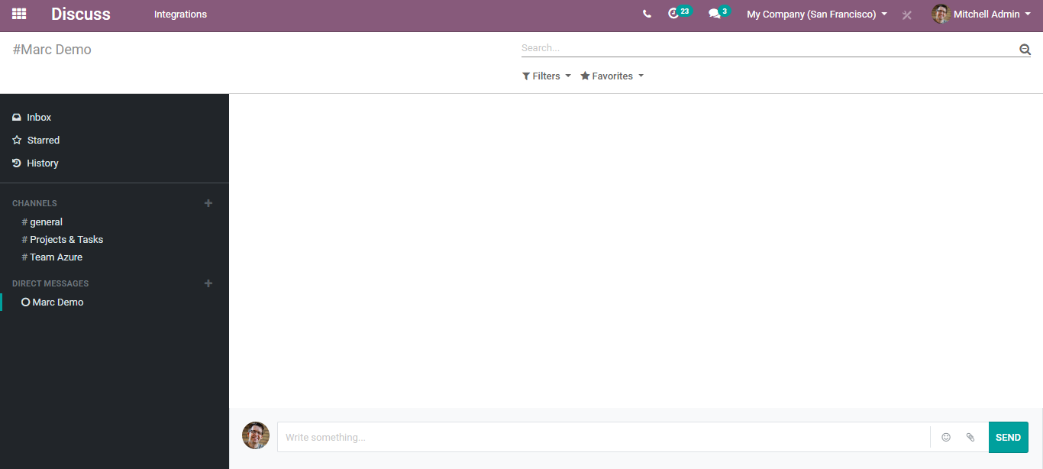Screen dimensions: 1043x469
Task: Click Mitchell Admin avatar beside composer
Action: 256,435
